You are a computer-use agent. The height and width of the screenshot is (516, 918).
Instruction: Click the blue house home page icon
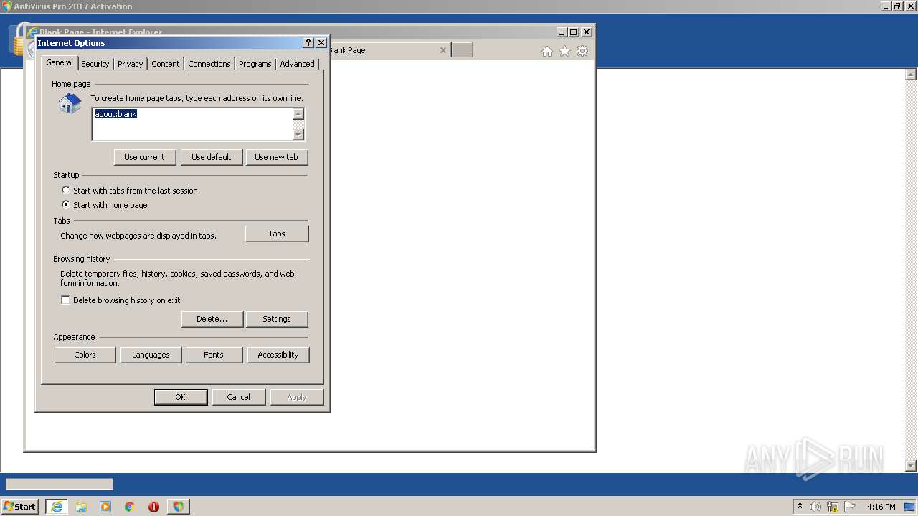click(70, 104)
